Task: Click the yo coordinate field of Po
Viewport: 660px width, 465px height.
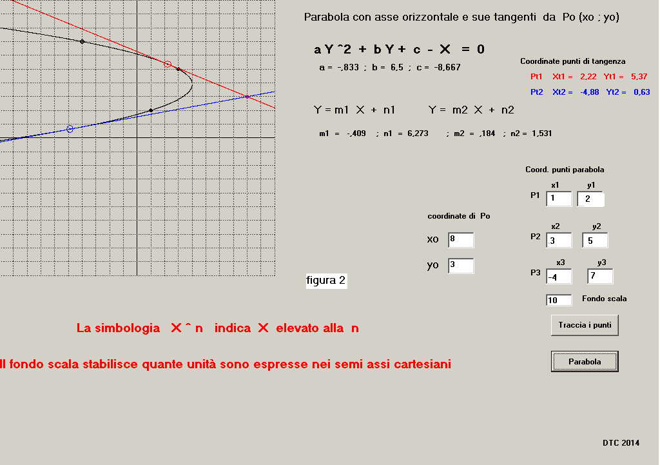Action: (x=461, y=266)
